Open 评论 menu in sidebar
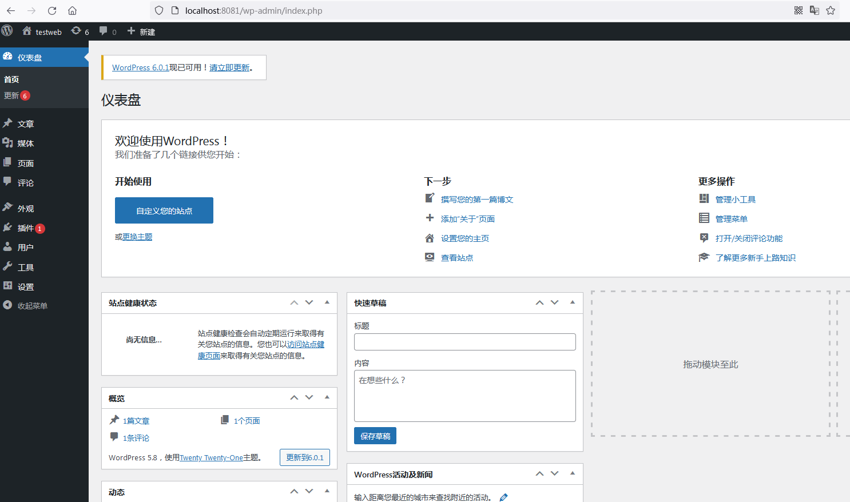Image resolution: width=850 pixels, height=502 pixels. coord(44,182)
